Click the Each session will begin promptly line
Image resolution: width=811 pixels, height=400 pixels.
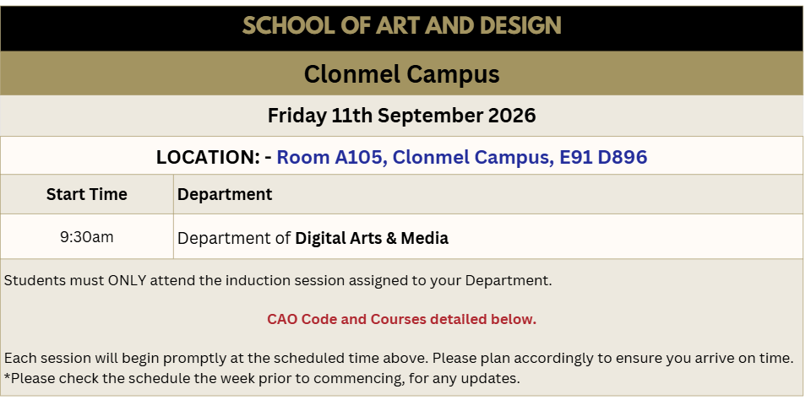(399, 358)
